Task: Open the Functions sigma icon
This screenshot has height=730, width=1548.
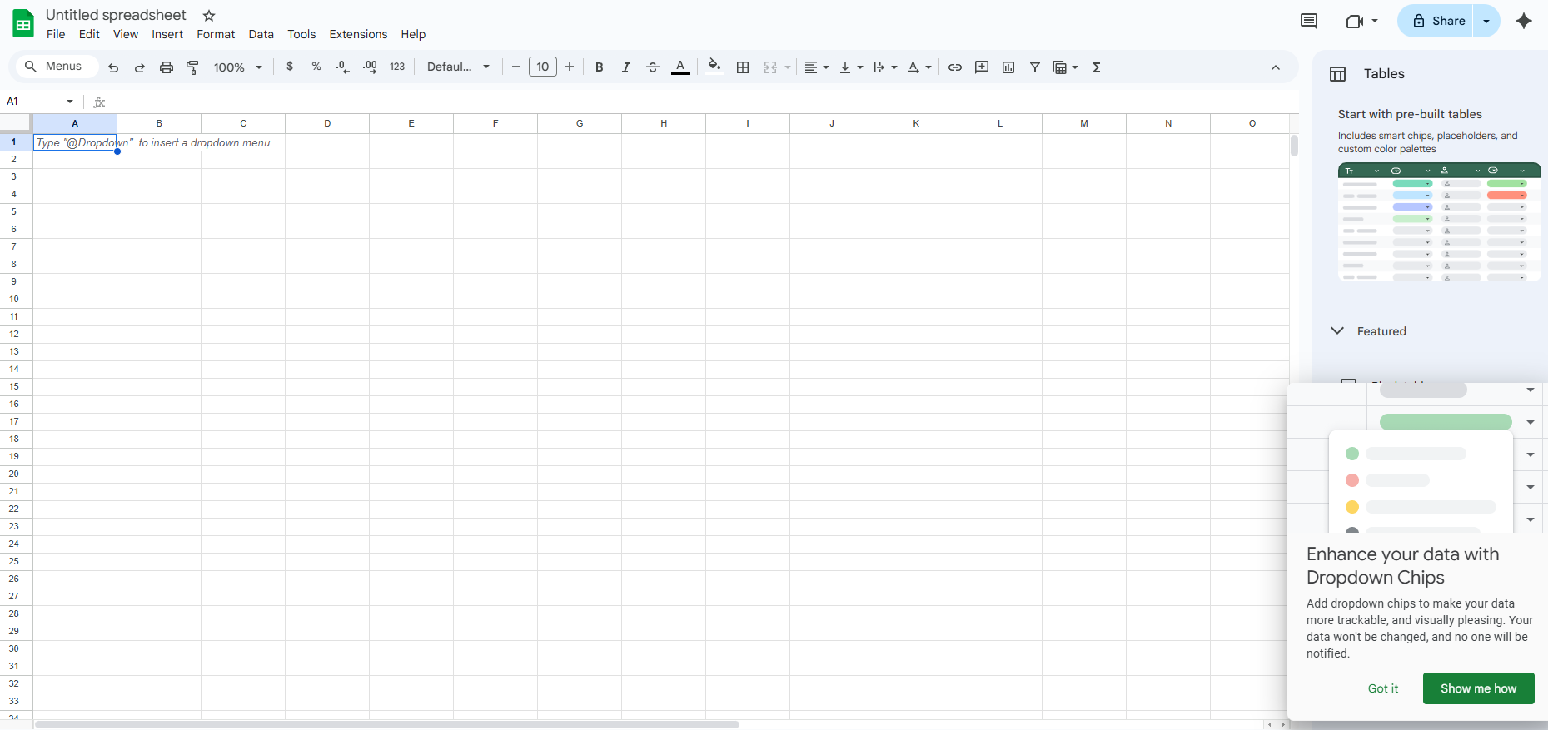Action: (1097, 67)
